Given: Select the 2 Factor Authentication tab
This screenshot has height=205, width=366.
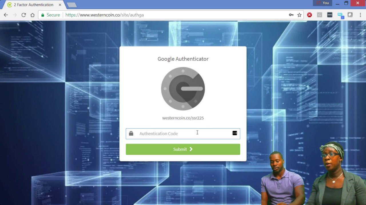Looking at the screenshot, I should tap(33, 5).
